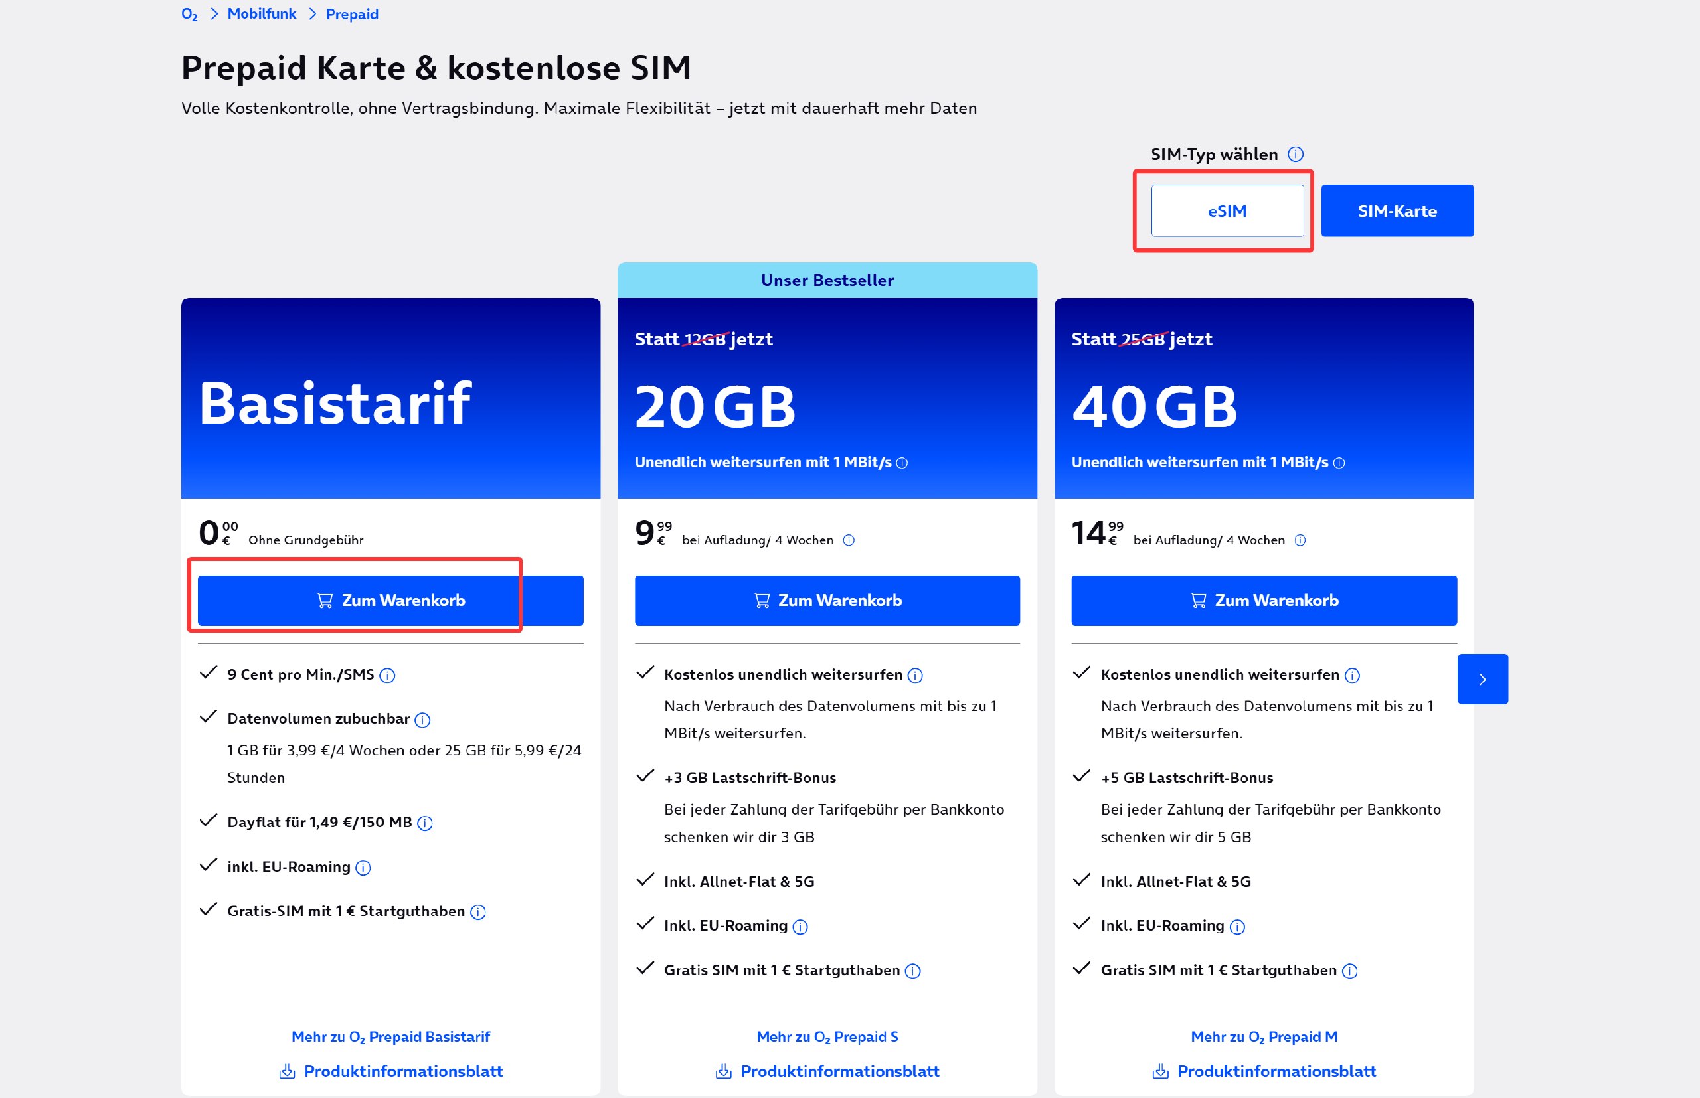Open info icon for Datenvolumen zubuchbar

click(422, 720)
